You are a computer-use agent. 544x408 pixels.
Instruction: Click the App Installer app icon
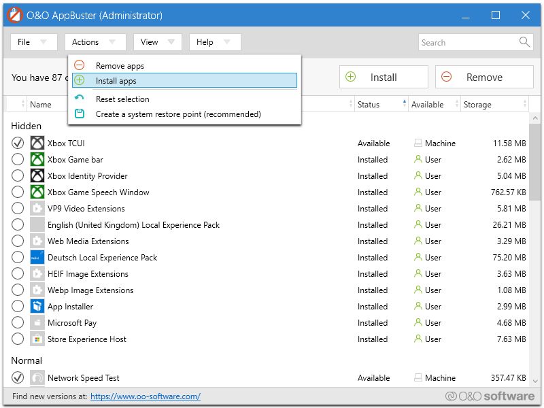tap(37, 307)
